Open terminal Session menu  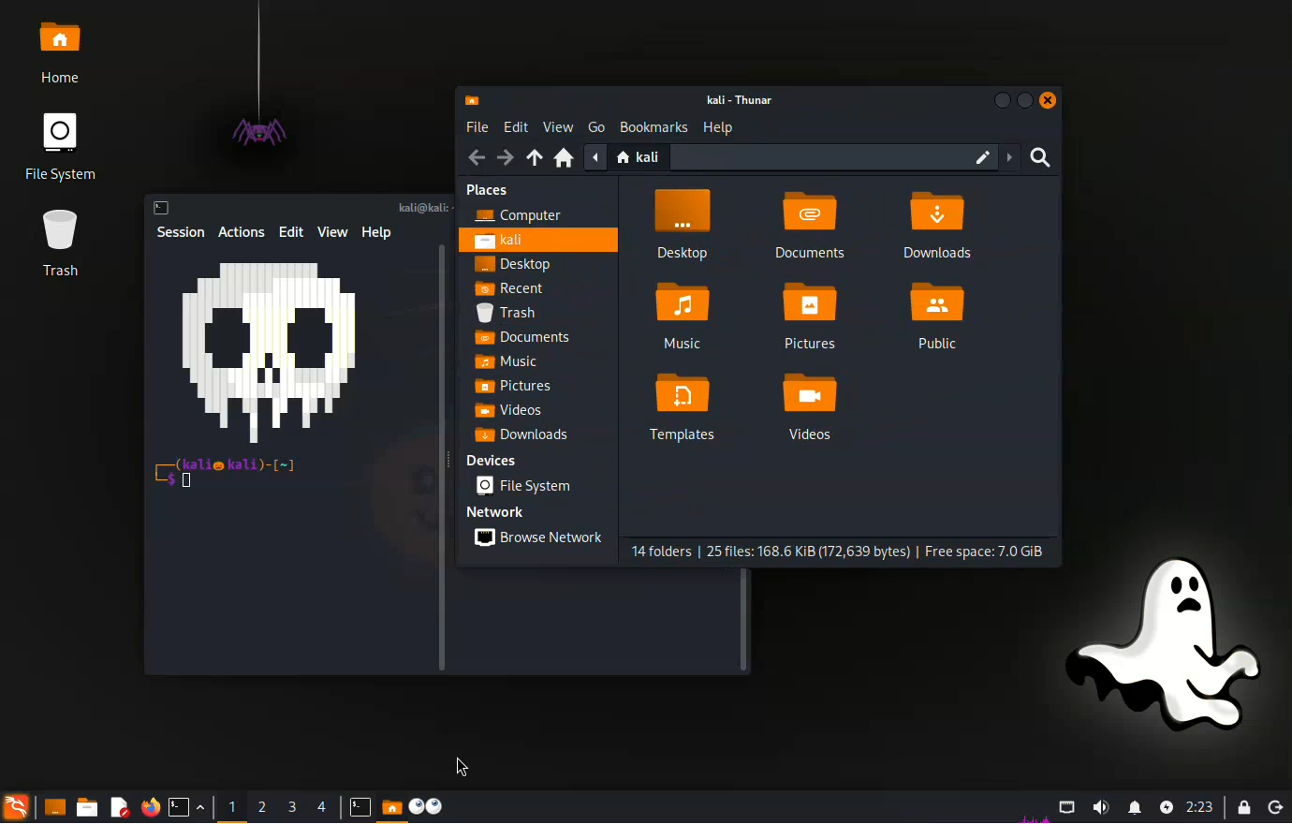tap(181, 232)
